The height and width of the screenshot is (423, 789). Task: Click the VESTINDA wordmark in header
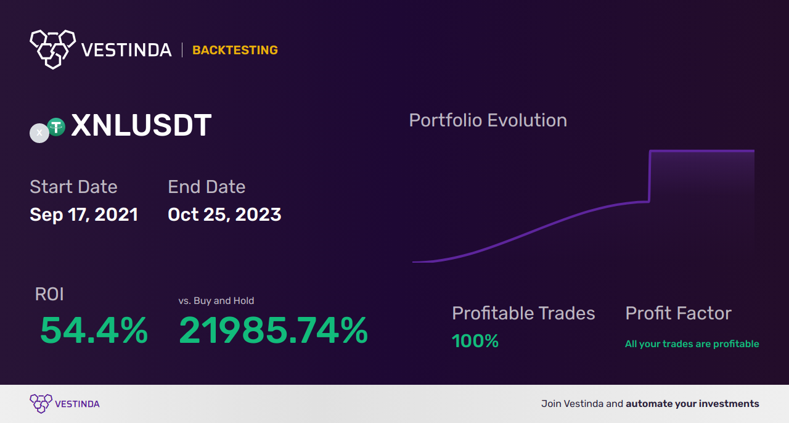point(126,50)
